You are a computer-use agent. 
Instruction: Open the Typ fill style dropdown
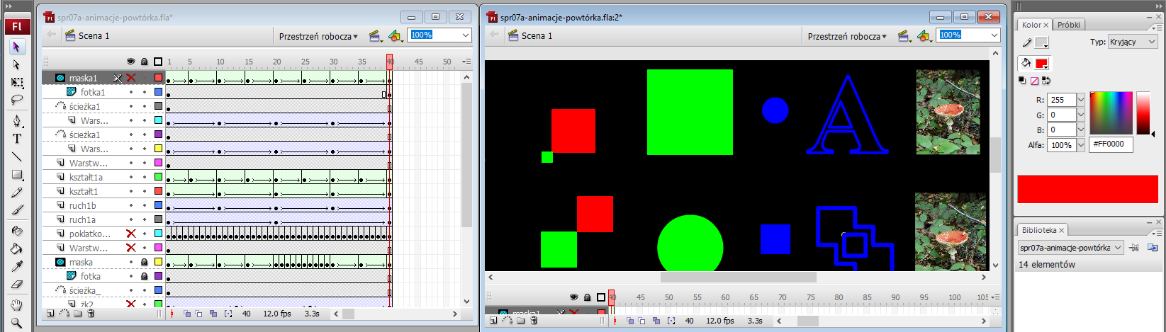pos(1132,42)
